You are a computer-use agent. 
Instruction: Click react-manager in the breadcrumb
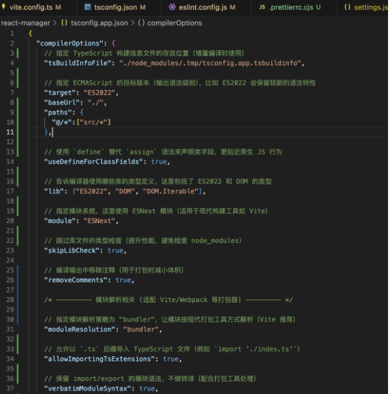point(25,23)
